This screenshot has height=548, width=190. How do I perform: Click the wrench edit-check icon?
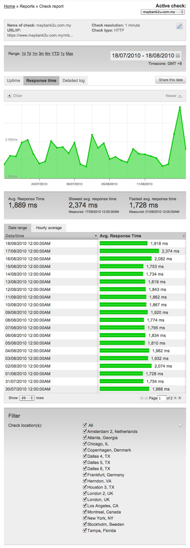(179, 26)
